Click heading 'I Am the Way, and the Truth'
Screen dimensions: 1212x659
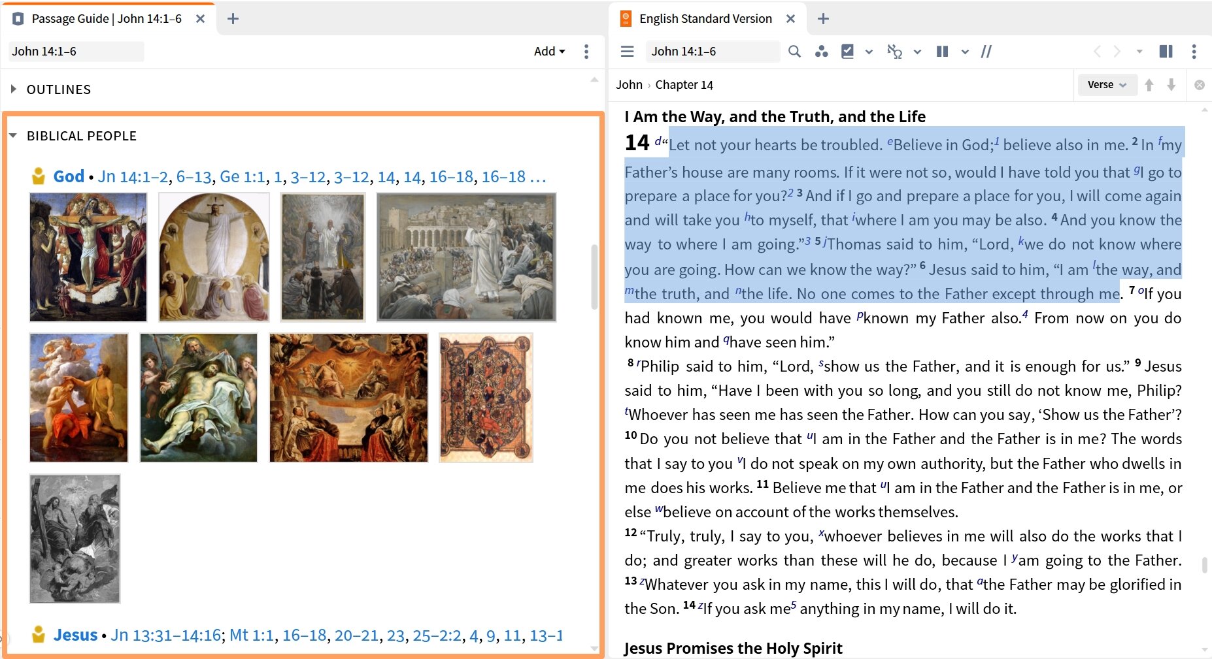tap(775, 116)
